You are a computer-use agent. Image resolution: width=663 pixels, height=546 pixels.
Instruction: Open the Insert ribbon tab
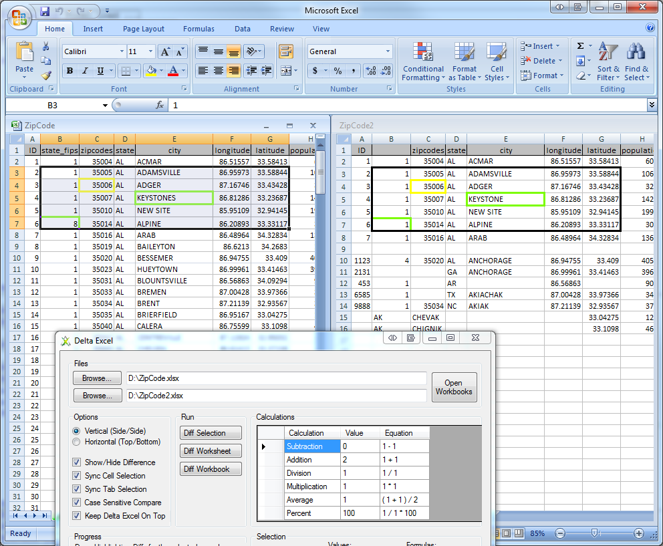click(93, 29)
